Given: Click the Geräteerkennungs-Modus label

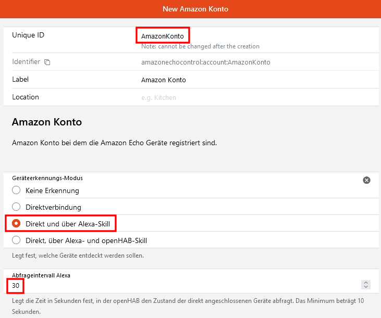Looking at the screenshot, I should point(47,178).
